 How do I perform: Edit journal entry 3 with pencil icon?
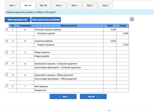coord(7,52)
